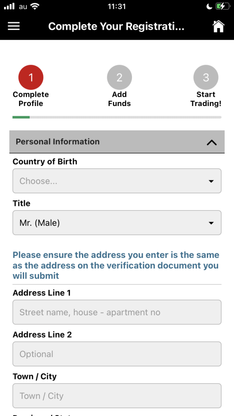Open the Title dropdown showing Mr. (Male)
This screenshot has height=416, width=234.
click(117, 223)
